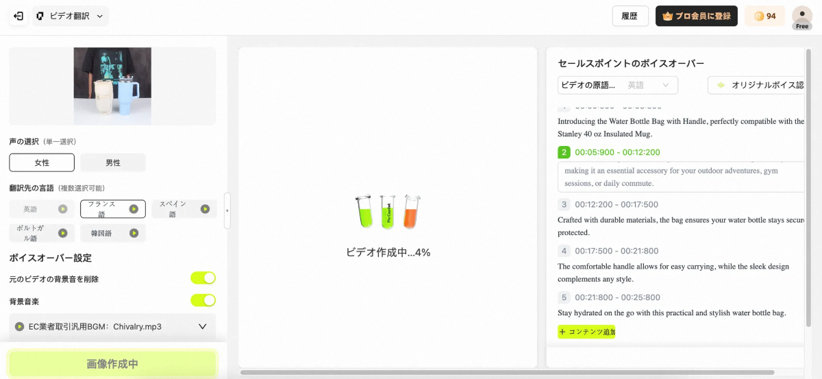Select 女性 voice option

tap(42, 162)
